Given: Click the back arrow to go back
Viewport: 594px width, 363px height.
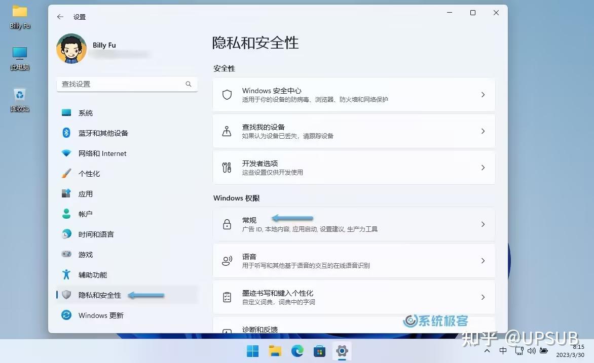Looking at the screenshot, I should [61, 16].
